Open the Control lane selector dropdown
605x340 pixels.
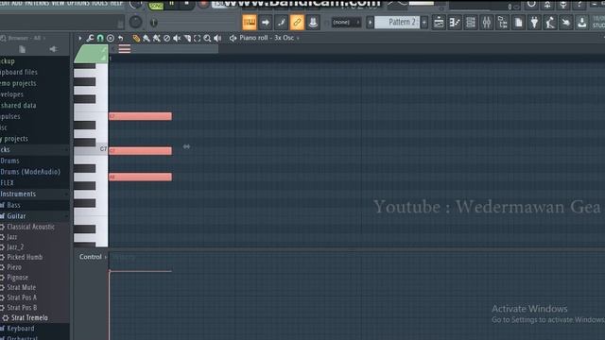93,257
